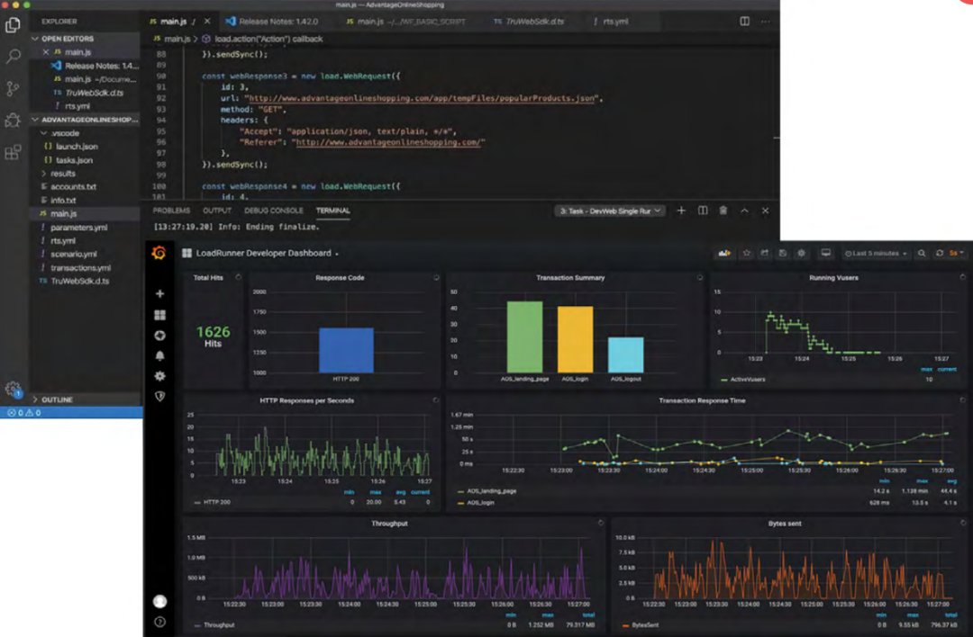Share the dashboard with the share icon

click(x=765, y=253)
